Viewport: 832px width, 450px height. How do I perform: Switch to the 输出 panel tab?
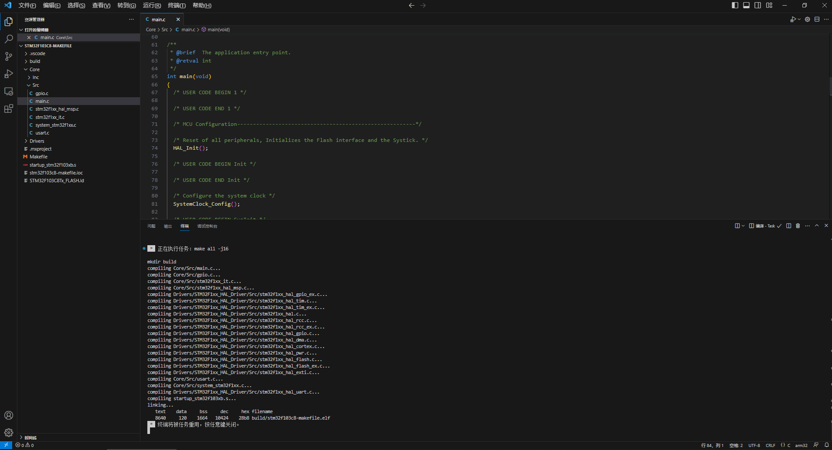click(x=168, y=226)
